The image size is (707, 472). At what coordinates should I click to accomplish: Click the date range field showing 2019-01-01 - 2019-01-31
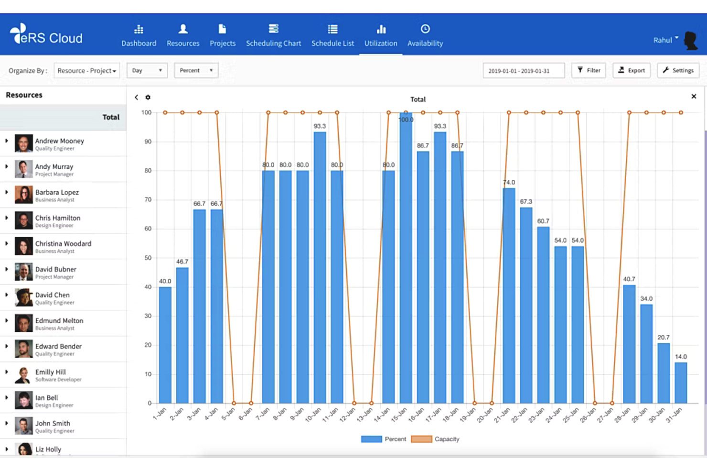tap(524, 70)
